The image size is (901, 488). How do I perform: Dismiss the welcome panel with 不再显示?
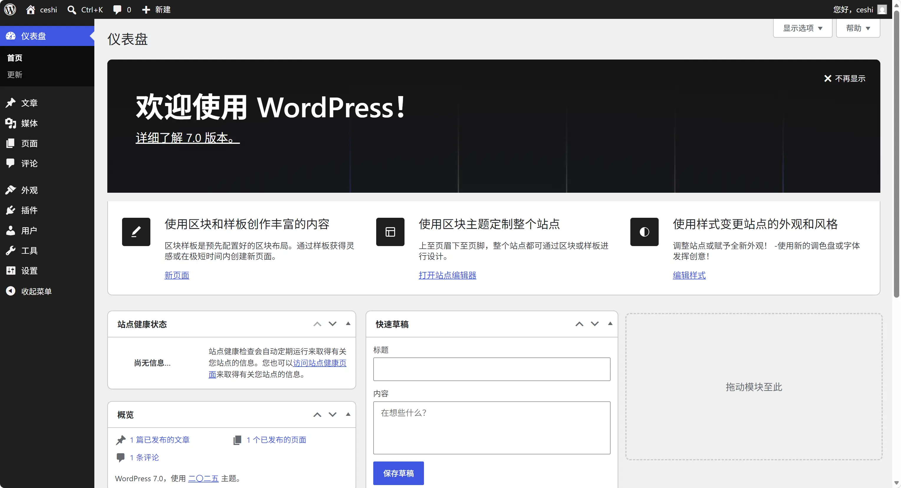point(845,78)
